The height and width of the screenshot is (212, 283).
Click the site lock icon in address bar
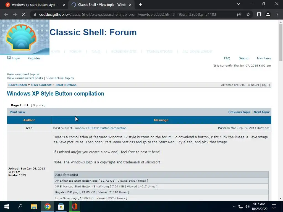coord(35,14)
